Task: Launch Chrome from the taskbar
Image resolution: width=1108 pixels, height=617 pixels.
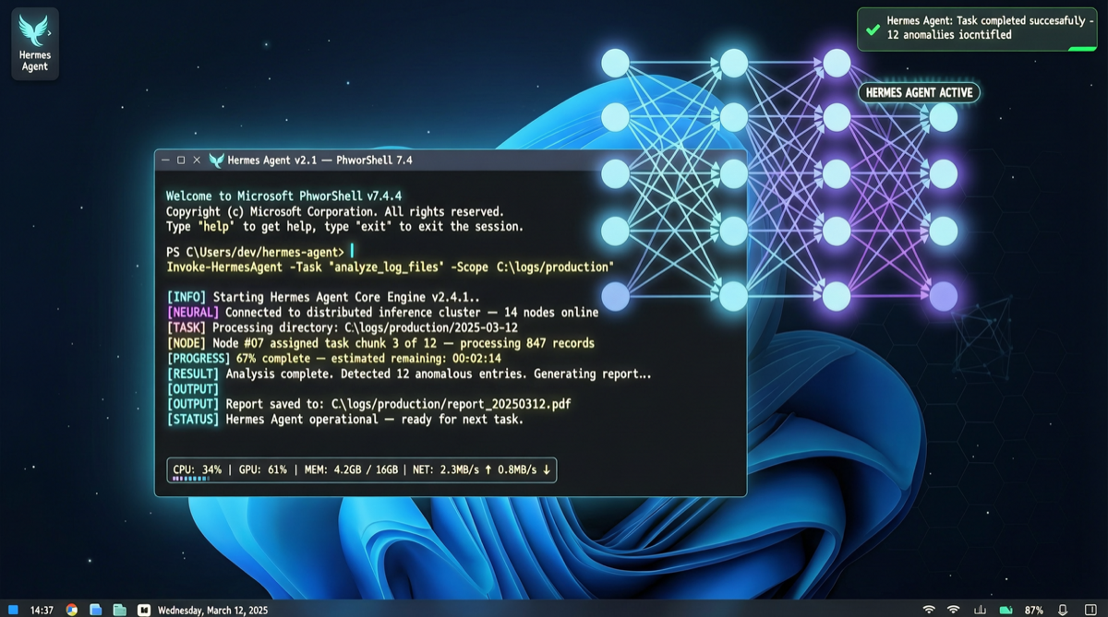Action: [71, 610]
